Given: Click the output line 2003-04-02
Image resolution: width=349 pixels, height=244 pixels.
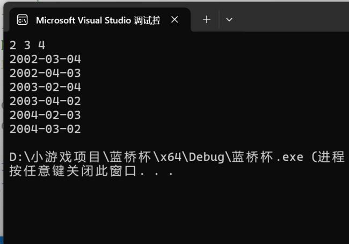Looking at the screenshot, I should (x=45, y=101).
